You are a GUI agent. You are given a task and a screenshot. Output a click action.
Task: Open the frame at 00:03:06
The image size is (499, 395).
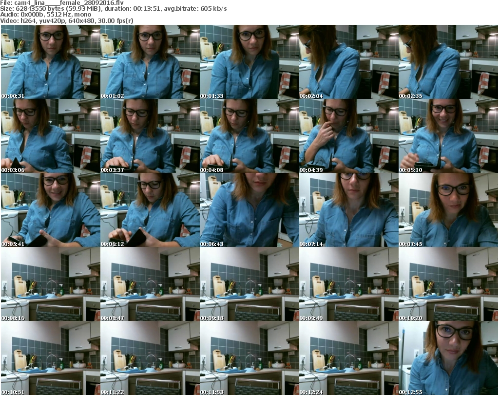point(51,136)
